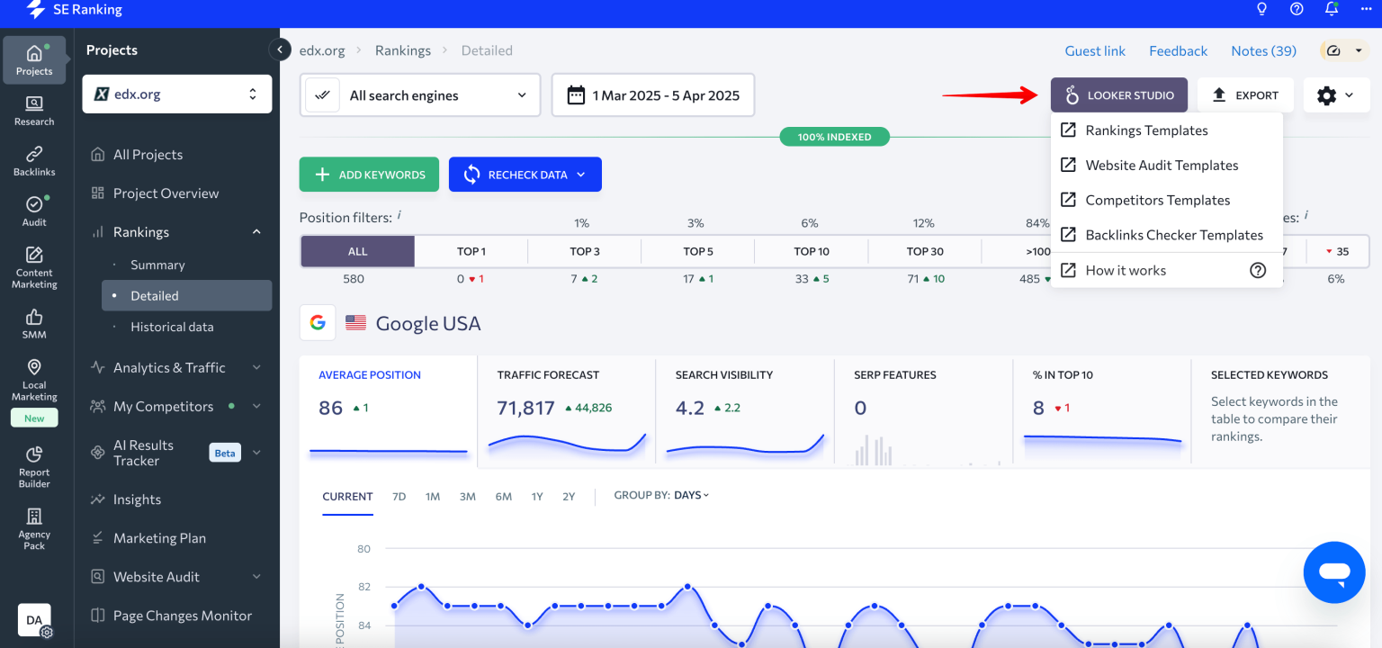Image resolution: width=1382 pixels, height=648 pixels.
Task: Click the Add Keywords button
Action: pyautogui.click(x=369, y=174)
